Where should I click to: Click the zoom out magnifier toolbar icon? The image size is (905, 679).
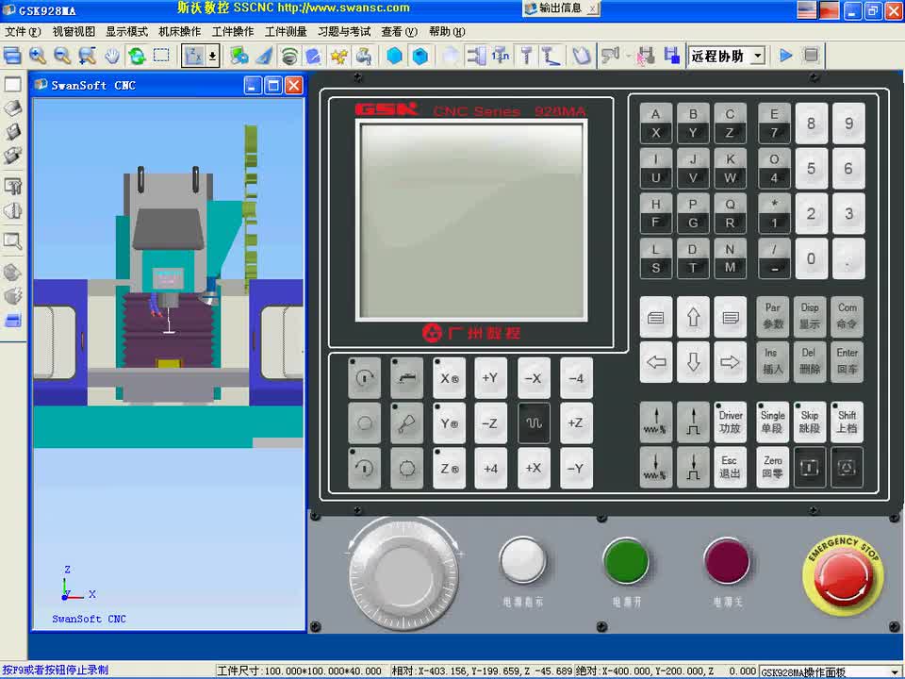pos(62,56)
